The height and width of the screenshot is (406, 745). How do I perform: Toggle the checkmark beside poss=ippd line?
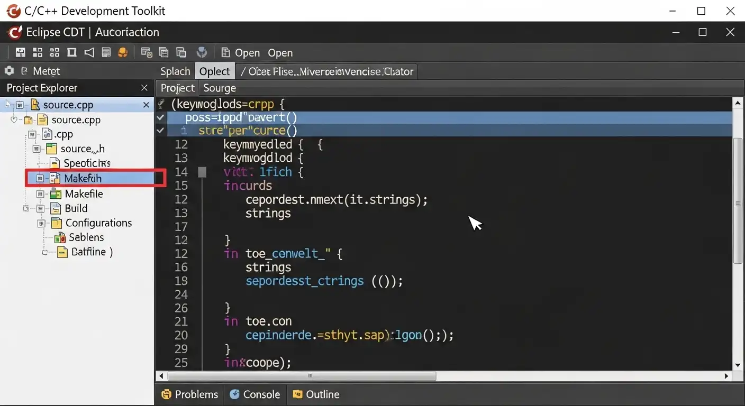click(160, 117)
